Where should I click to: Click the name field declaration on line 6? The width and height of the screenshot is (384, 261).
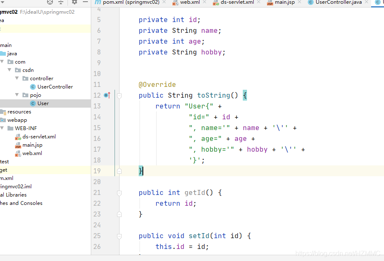[x=209, y=31]
